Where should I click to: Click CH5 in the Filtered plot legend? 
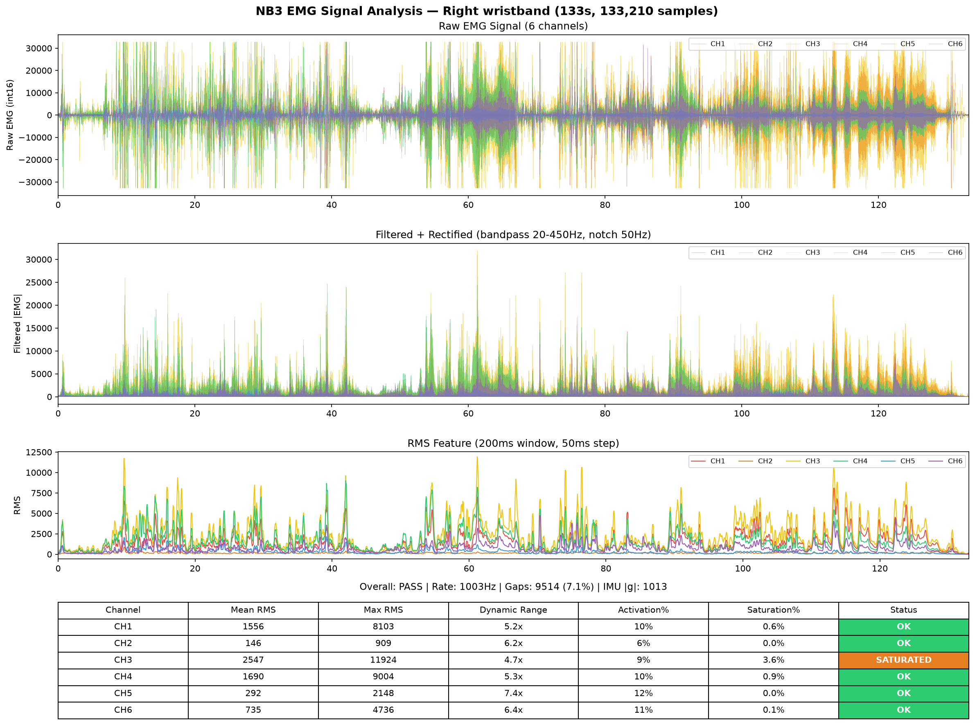pyautogui.click(x=897, y=252)
